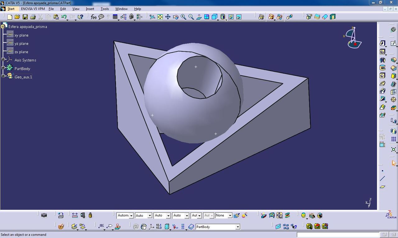Open the Insert menu
398x238 pixels.
[x=90, y=9]
